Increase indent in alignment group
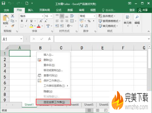Viewport: 152px width, 113px height. [x=62, y=26]
